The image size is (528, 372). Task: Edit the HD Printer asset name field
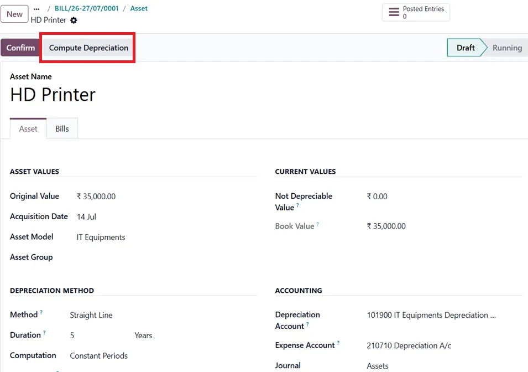pyautogui.click(x=53, y=95)
